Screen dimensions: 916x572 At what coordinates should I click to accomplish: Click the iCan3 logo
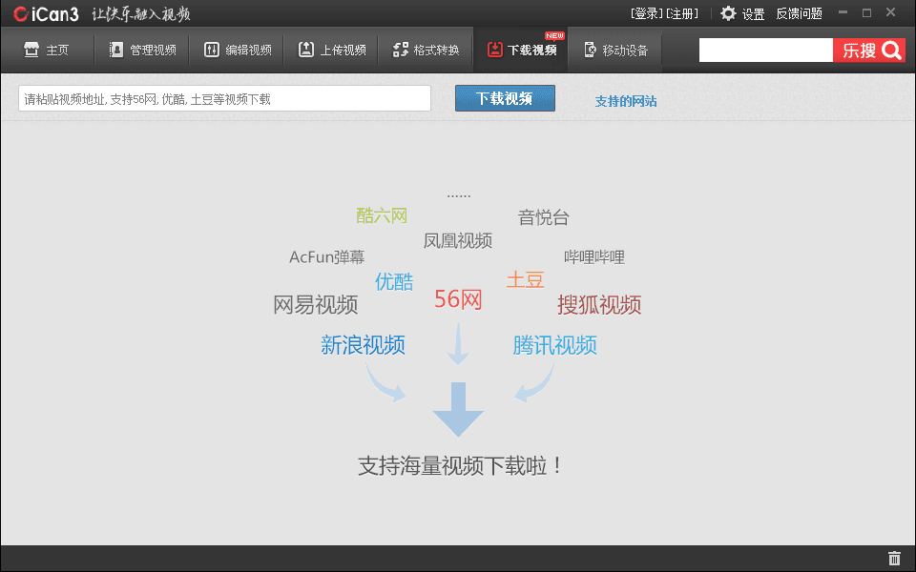[46, 14]
